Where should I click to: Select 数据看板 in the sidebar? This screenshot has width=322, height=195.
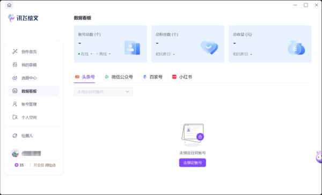click(x=34, y=91)
